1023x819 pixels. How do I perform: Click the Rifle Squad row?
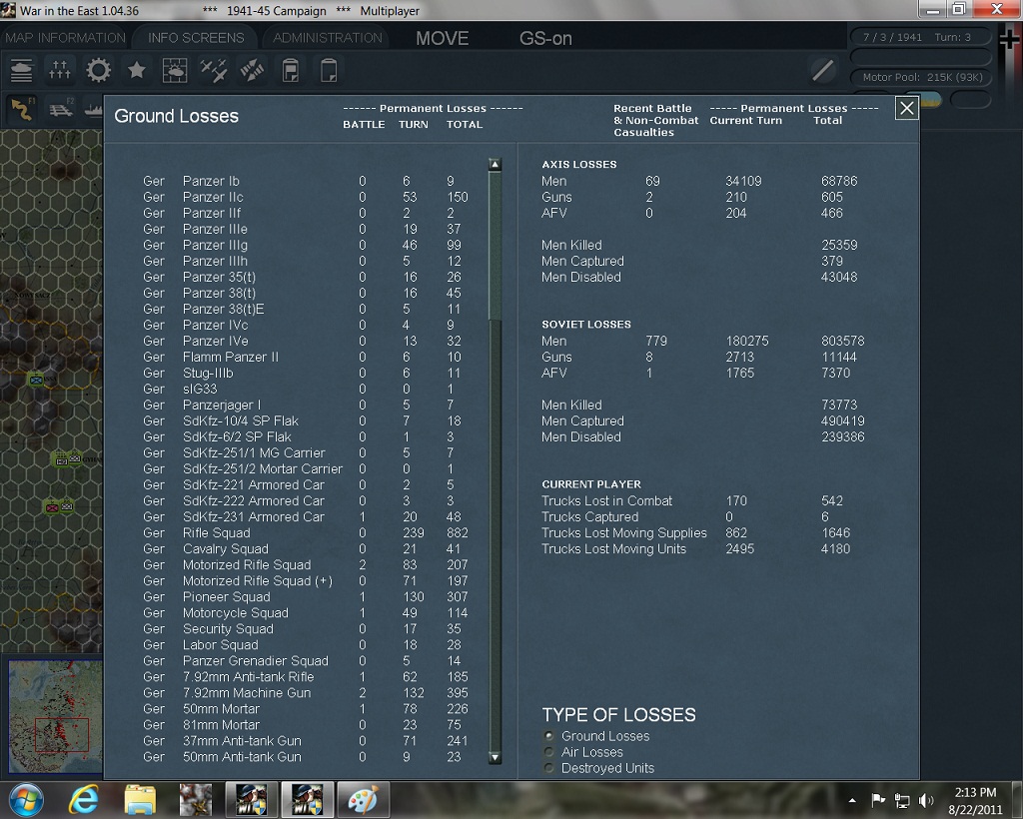click(x=306, y=532)
